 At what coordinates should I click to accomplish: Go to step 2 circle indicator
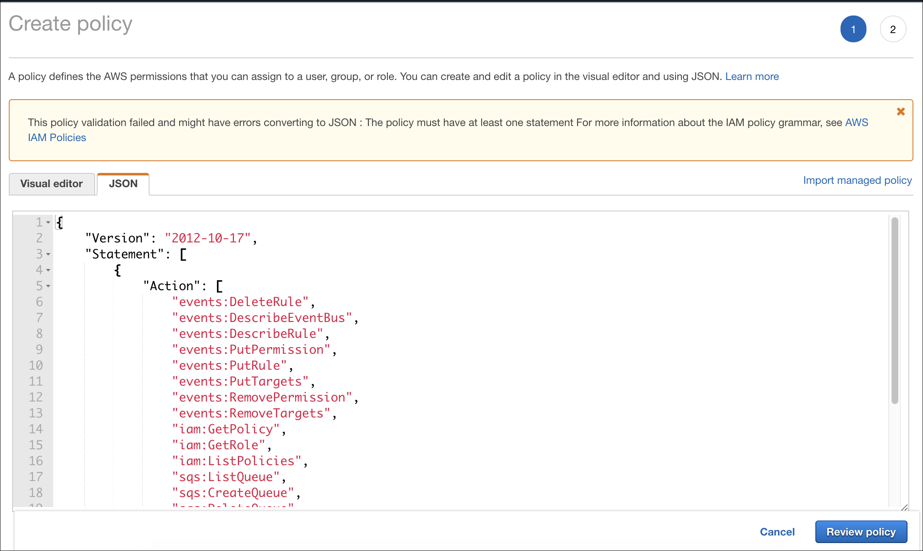click(893, 29)
